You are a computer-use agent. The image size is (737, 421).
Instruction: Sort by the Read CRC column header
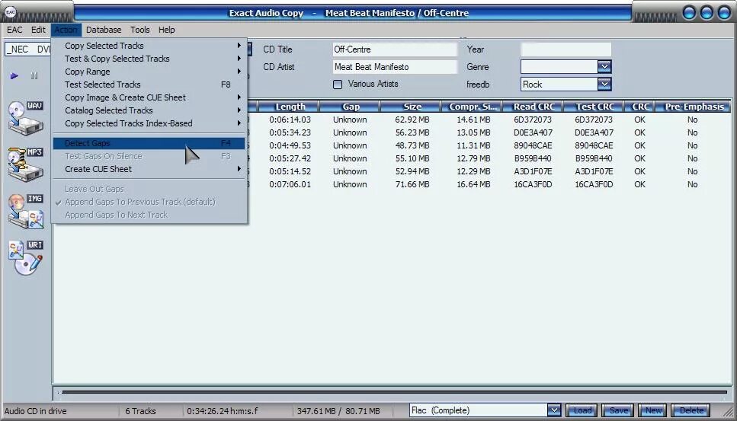pos(534,107)
